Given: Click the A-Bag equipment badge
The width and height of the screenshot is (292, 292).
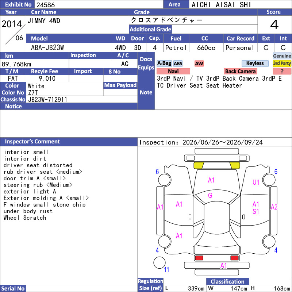Looking at the screenshot, I should [164, 63].
